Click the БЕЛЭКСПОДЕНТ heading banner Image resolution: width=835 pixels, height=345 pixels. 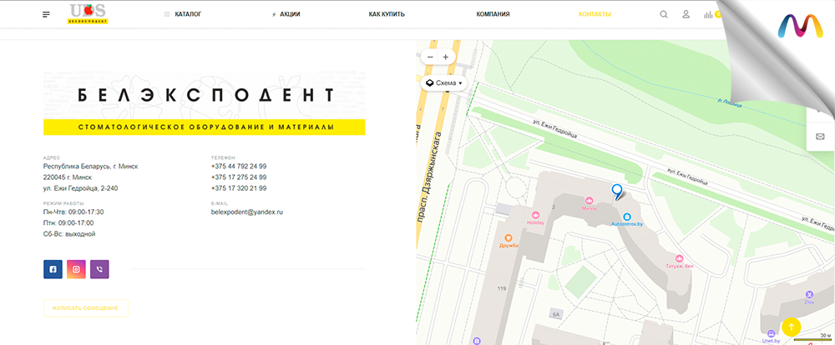tap(205, 95)
